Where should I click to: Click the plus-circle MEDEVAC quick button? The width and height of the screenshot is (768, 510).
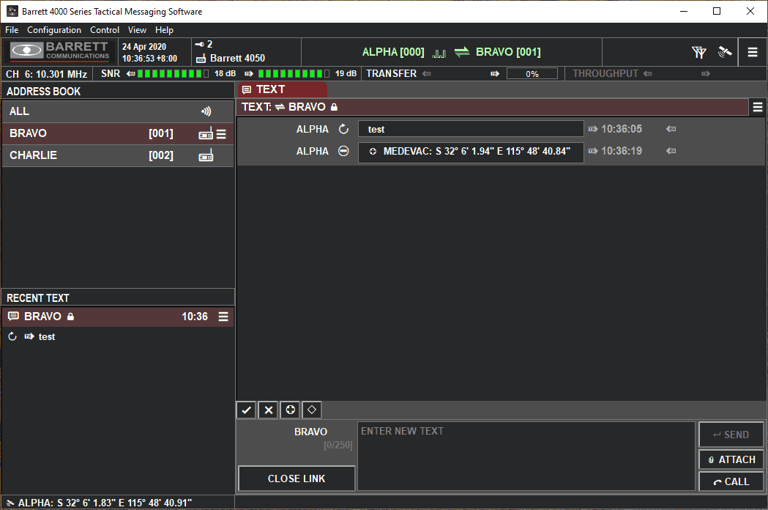pyautogui.click(x=290, y=410)
